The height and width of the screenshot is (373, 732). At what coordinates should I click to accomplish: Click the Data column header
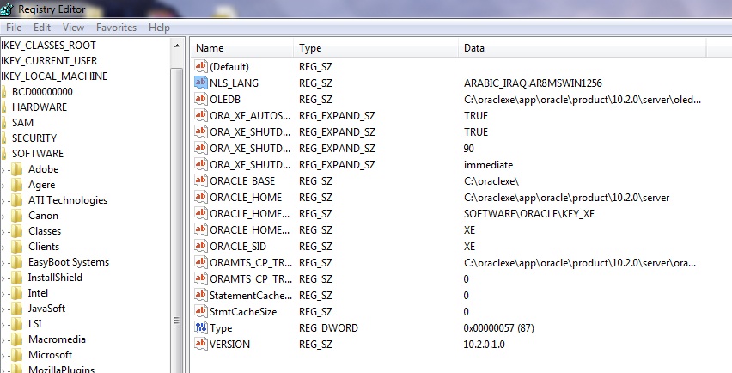tap(474, 48)
